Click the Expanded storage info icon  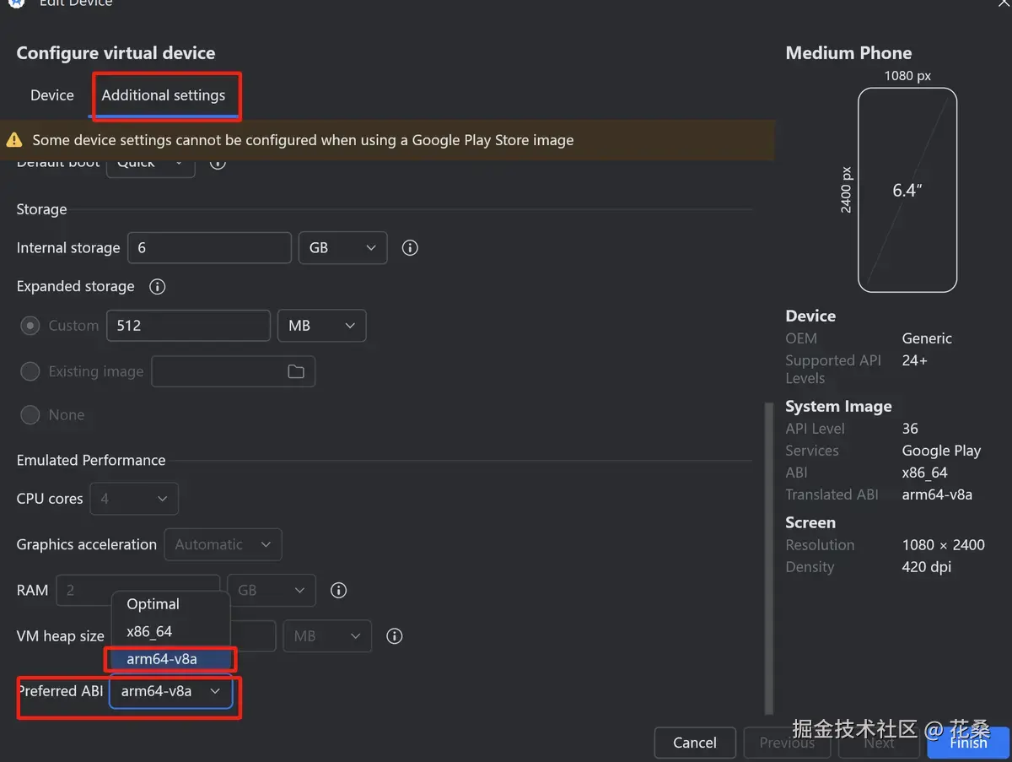click(x=157, y=287)
